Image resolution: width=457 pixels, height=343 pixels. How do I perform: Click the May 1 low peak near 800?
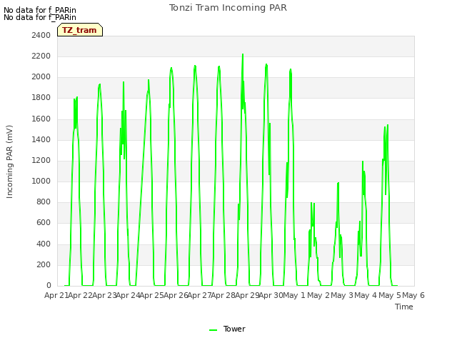[x=311, y=203]
